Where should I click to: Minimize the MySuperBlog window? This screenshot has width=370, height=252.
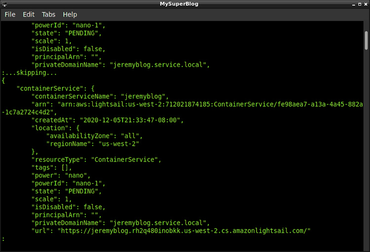point(354,4)
